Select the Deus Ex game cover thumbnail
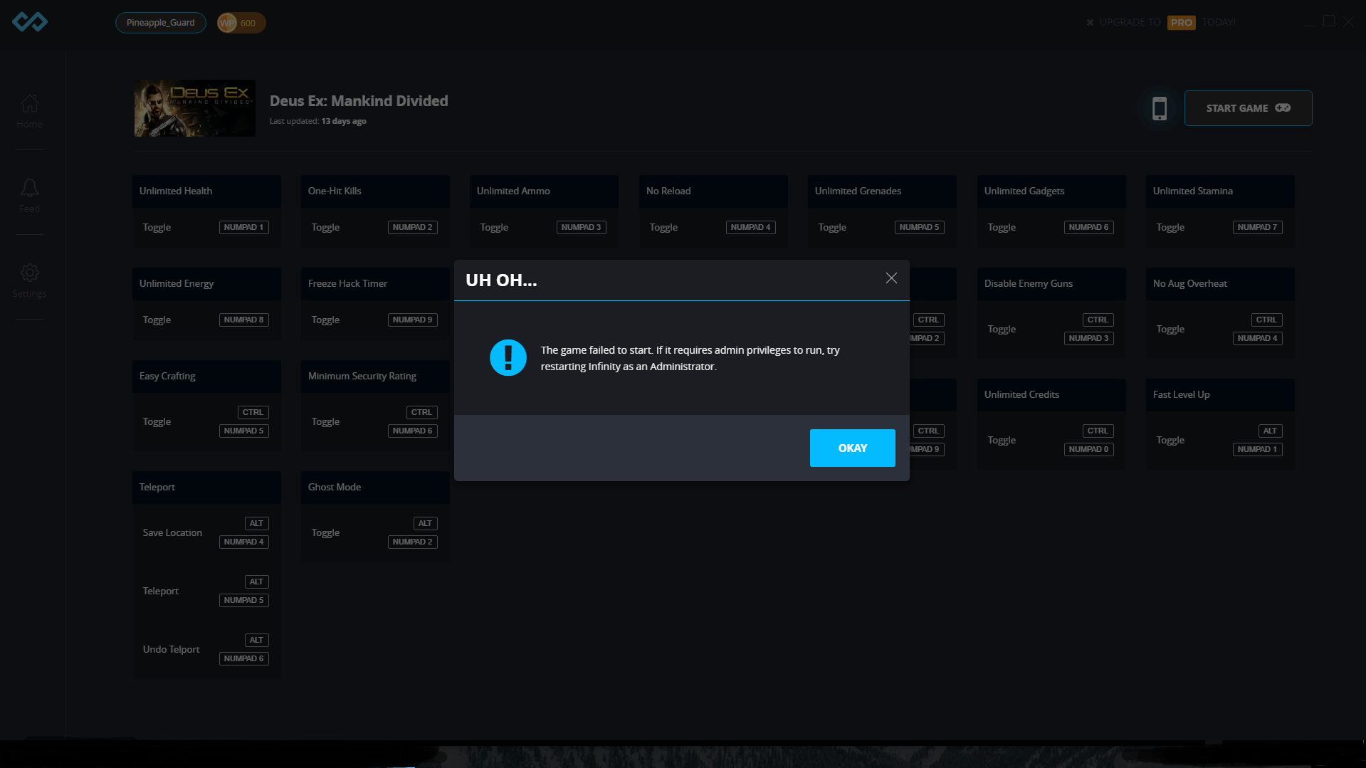The image size is (1366, 768). 194,108
